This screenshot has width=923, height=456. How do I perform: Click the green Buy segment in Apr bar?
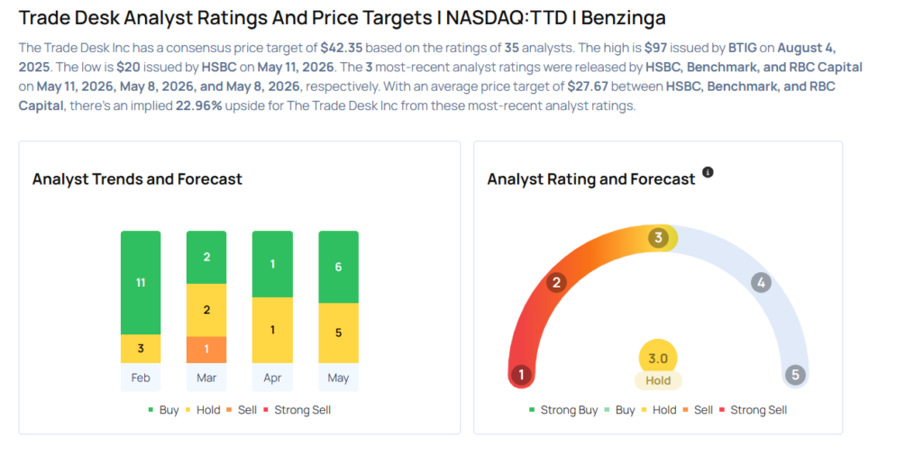tap(272, 264)
